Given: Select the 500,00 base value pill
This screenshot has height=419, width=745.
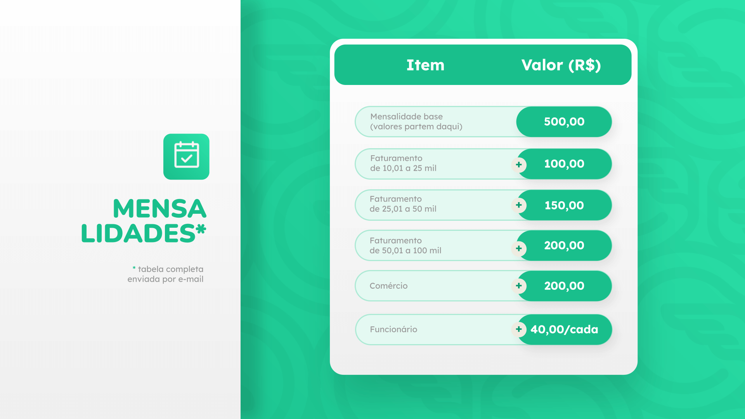Looking at the screenshot, I should coord(564,121).
